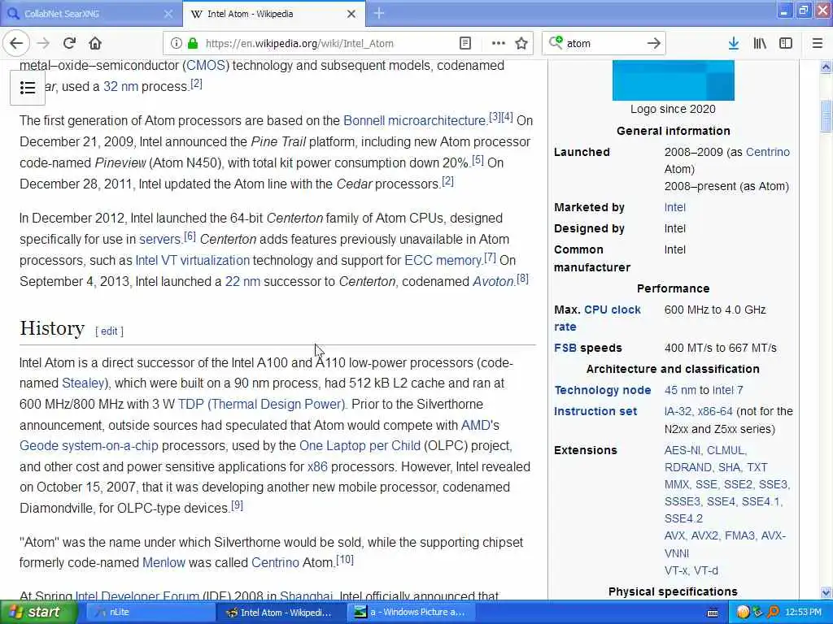Open Centrino link in infobox Launched row
Image resolution: width=833 pixels, height=624 pixels.
tap(768, 152)
